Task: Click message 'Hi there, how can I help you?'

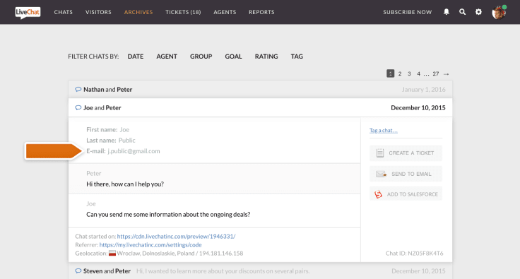Action: pyautogui.click(x=125, y=184)
